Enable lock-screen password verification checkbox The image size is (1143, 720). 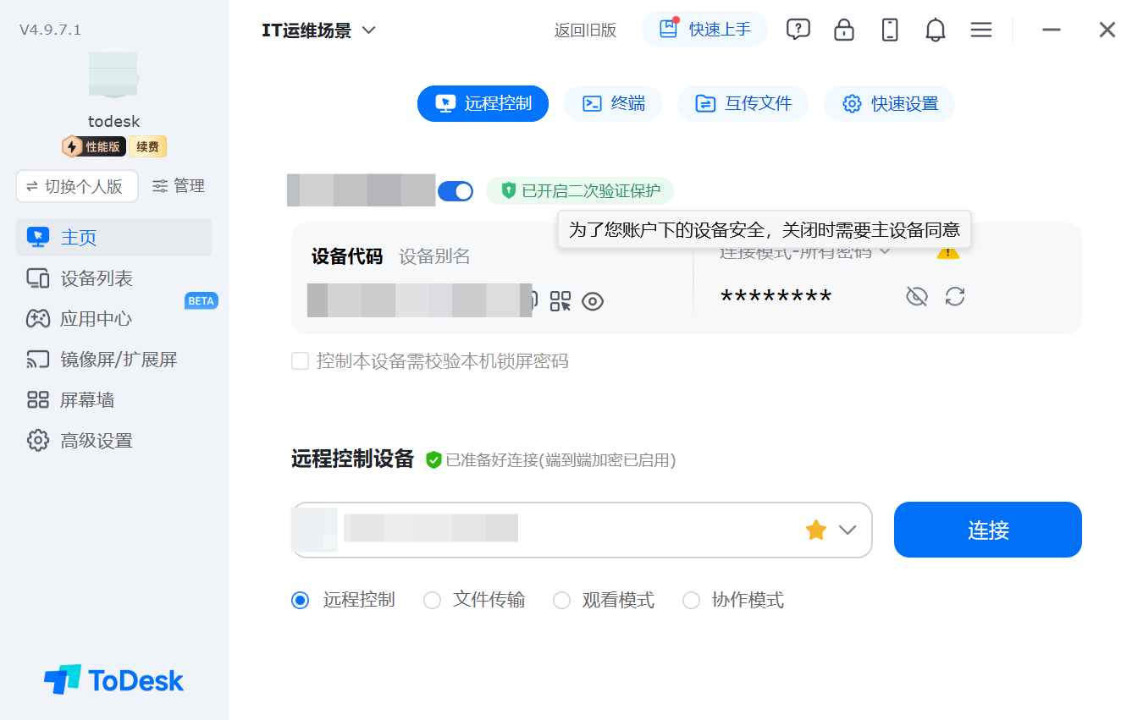(x=300, y=361)
